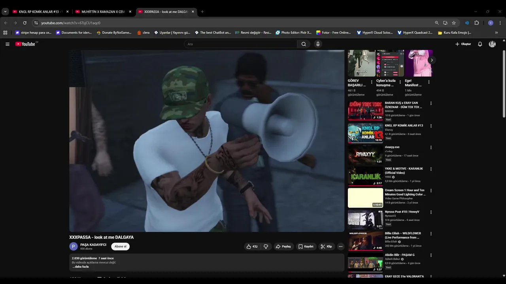The width and height of the screenshot is (506, 284).
Task: Dislike the video with thumbs down
Action: (266, 247)
